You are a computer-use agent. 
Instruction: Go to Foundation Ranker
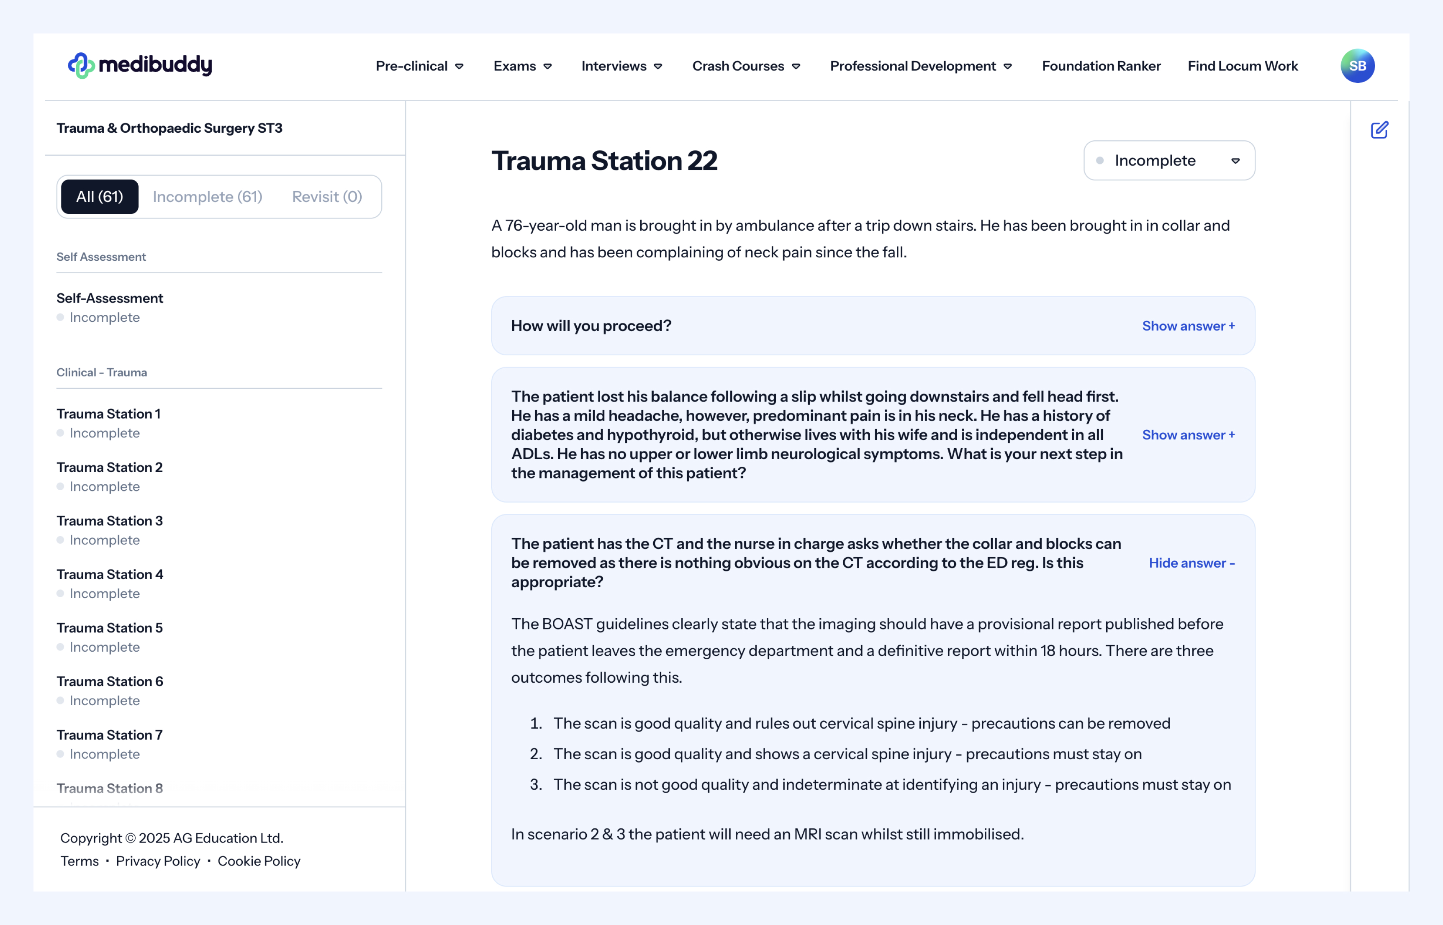(x=1101, y=66)
